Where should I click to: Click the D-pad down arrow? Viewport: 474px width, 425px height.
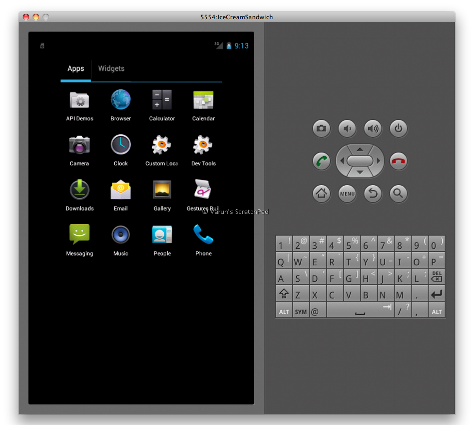360,173
